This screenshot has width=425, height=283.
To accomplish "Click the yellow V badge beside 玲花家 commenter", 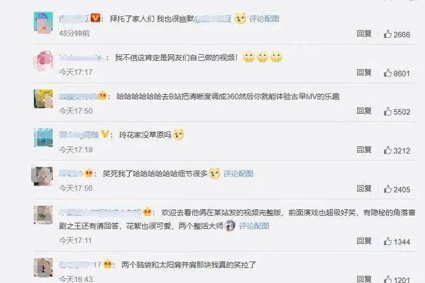I will pos(105,134).
